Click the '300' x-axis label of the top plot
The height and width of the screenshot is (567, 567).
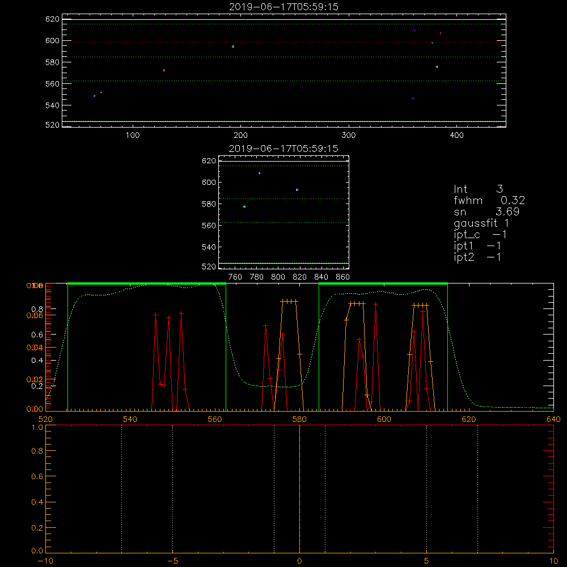pyautogui.click(x=349, y=136)
